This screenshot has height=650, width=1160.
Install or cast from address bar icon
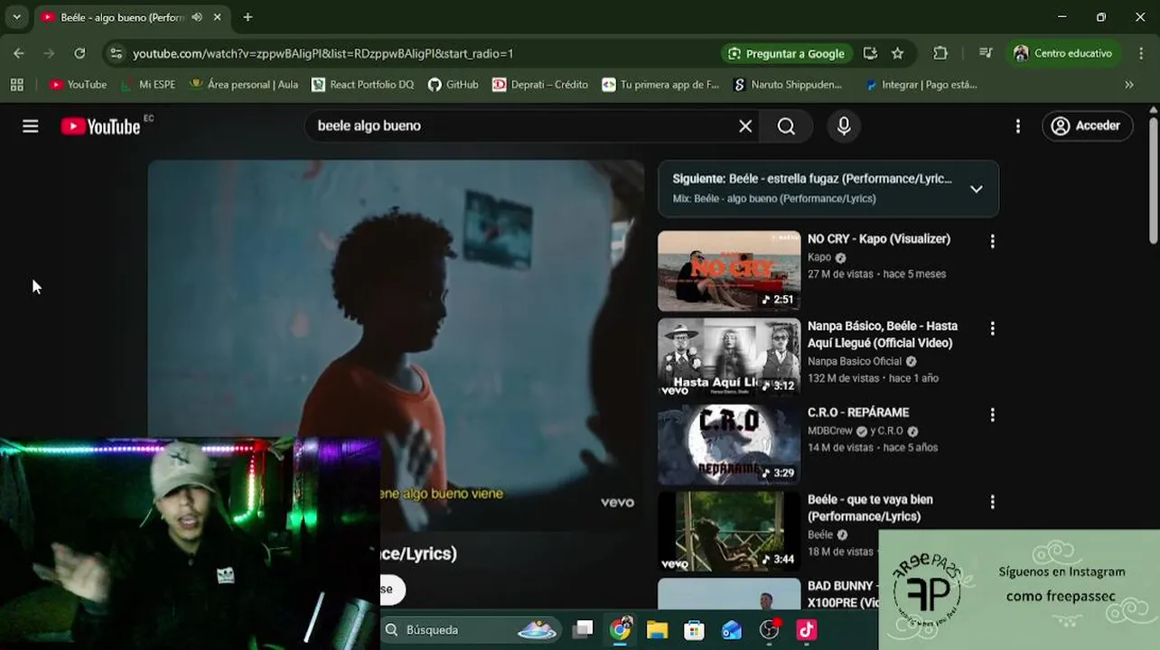pos(870,53)
